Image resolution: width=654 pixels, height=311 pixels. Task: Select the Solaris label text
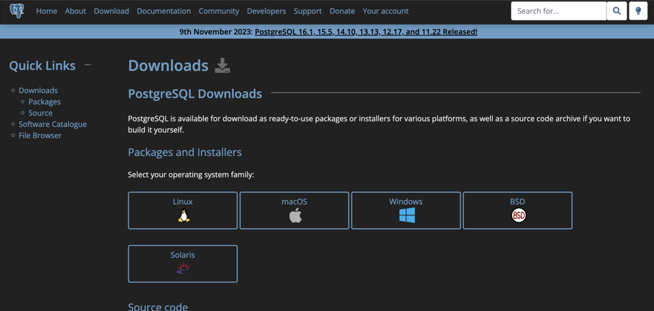point(183,255)
